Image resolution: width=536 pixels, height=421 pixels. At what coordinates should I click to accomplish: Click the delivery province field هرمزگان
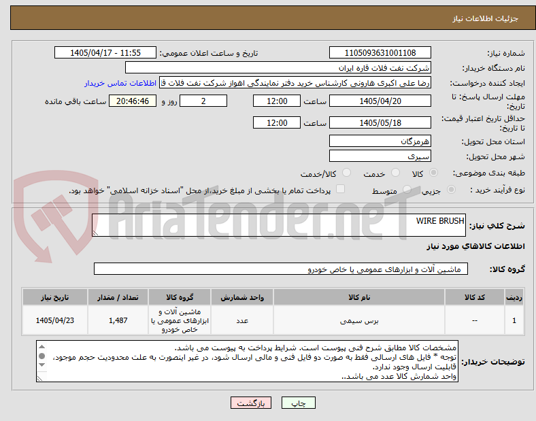[380, 141]
